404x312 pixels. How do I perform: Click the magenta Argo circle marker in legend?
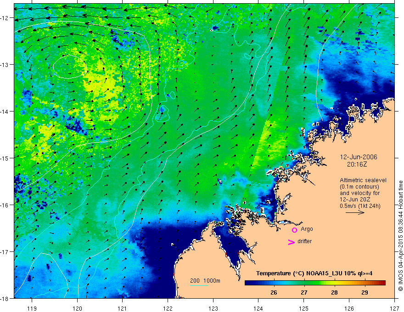(294, 230)
